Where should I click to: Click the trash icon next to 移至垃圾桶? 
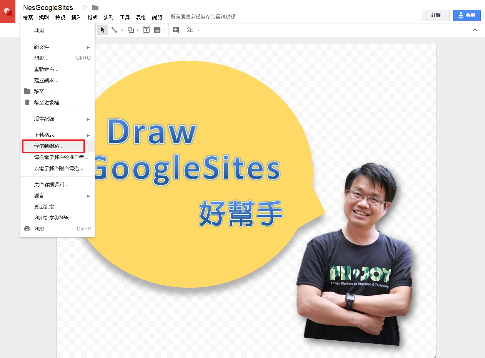(27, 103)
